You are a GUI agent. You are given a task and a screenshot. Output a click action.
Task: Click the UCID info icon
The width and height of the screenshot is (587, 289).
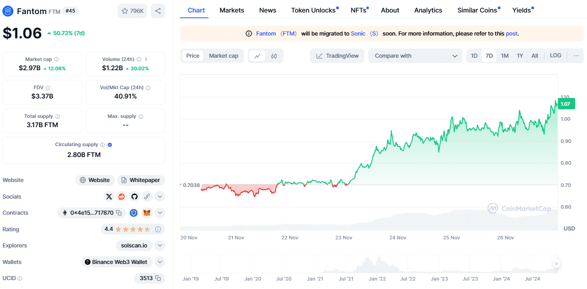pos(20,278)
